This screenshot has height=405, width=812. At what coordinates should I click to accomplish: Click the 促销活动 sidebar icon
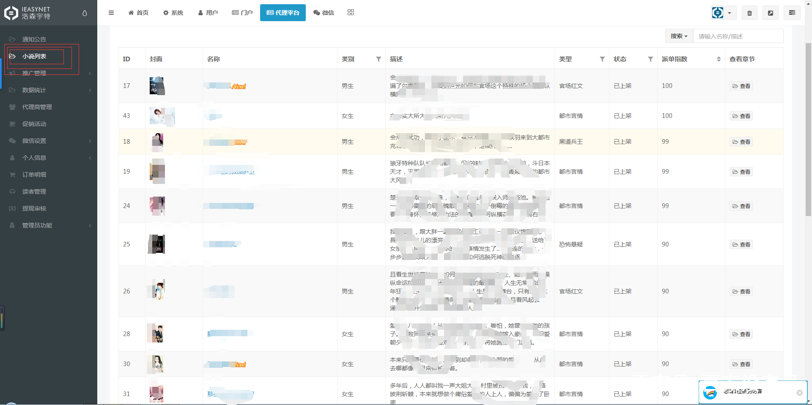coord(12,124)
